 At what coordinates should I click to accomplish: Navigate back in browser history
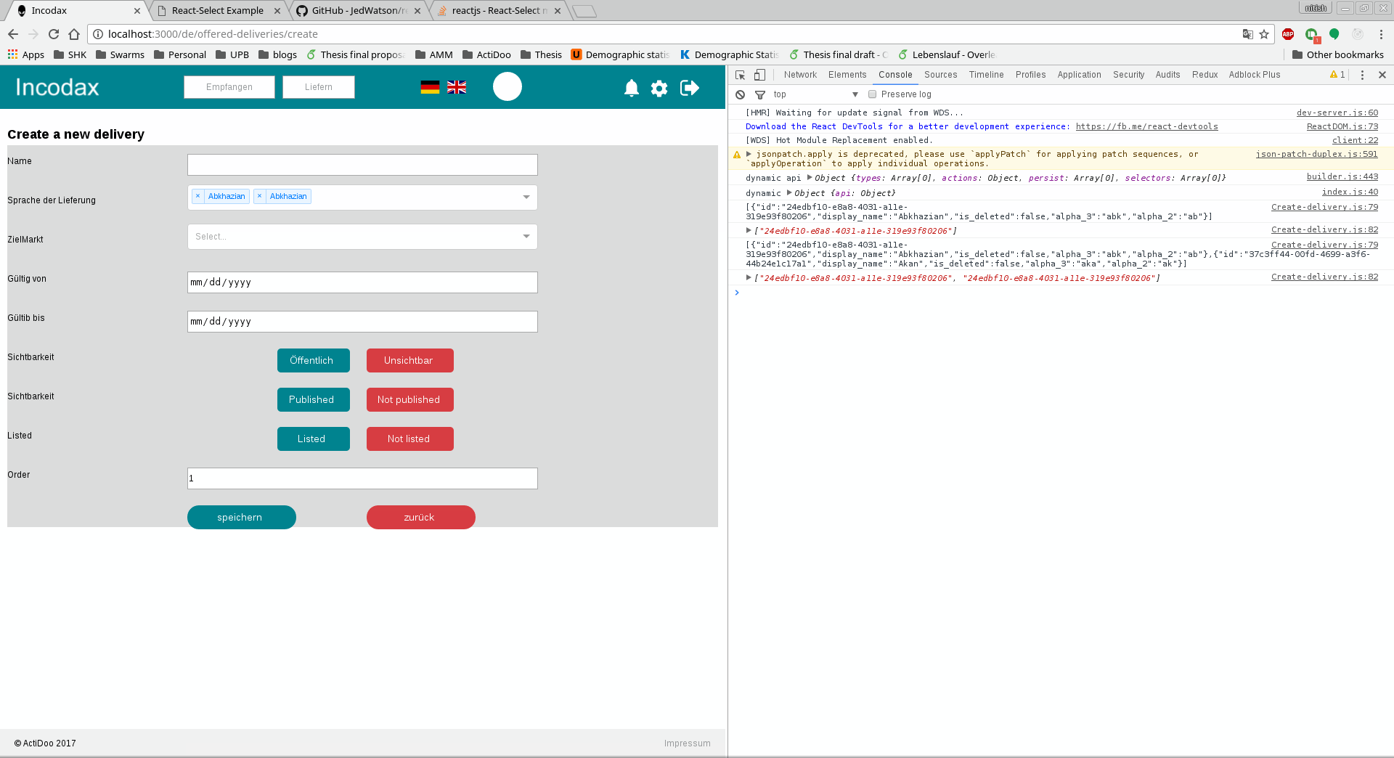[13, 34]
